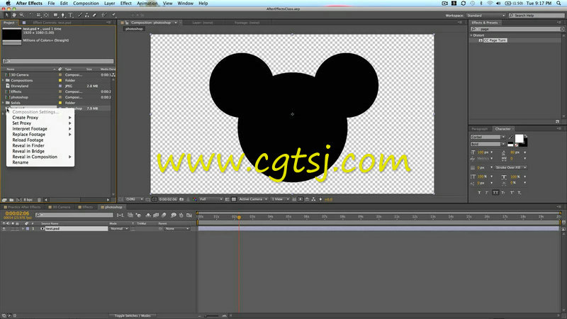Screen dimensions: 567x319
Task: Toggle Faux Bold style
Action: point(480,192)
